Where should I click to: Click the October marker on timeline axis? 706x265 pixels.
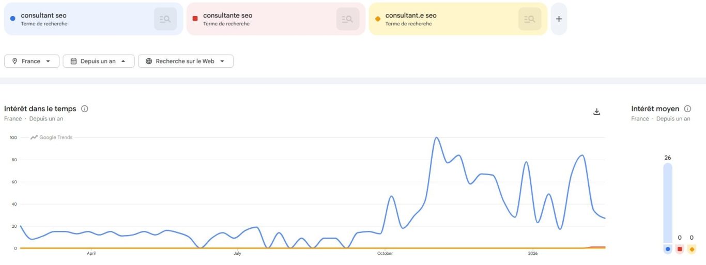coord(385,254)
